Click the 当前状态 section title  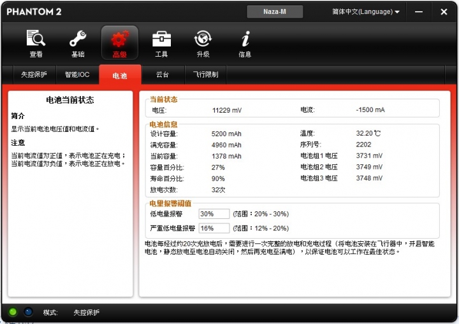click(164, 99)
